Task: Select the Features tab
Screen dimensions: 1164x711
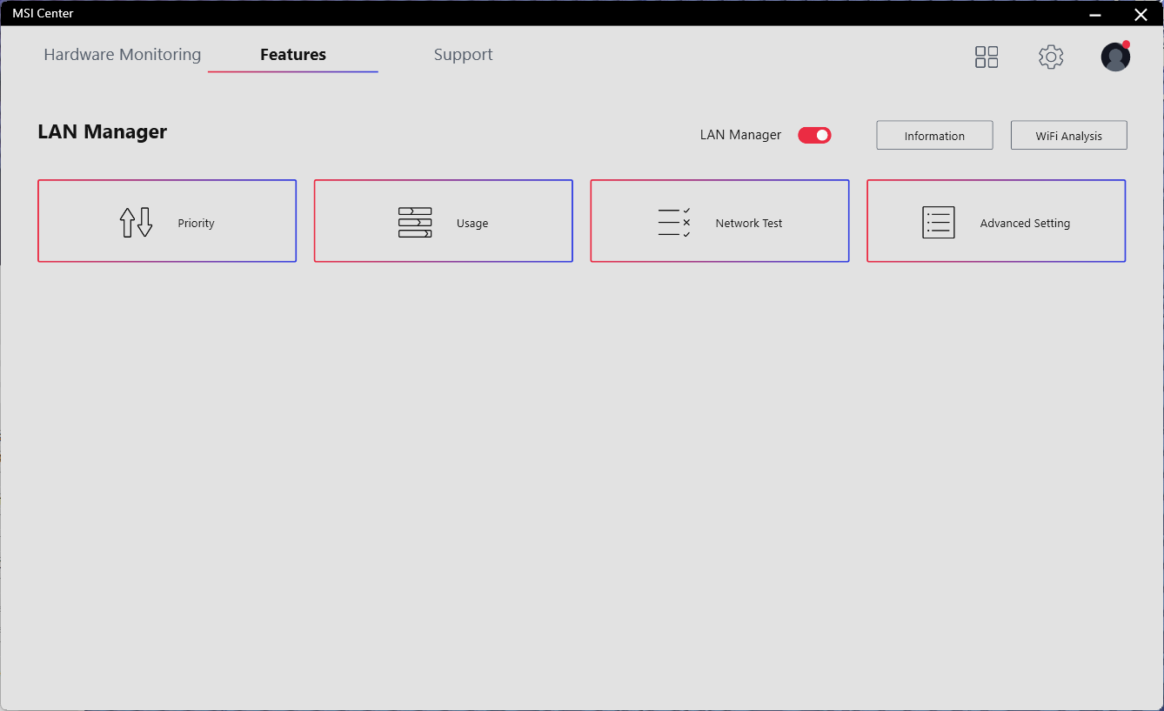Action: pyautogui.click(x=293, y=55)
